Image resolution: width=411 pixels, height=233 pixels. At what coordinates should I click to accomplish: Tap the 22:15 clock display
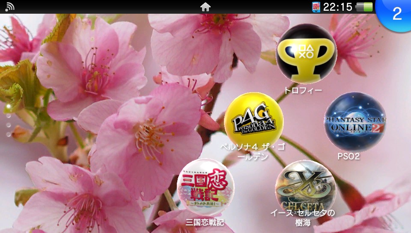click(337, 7)
